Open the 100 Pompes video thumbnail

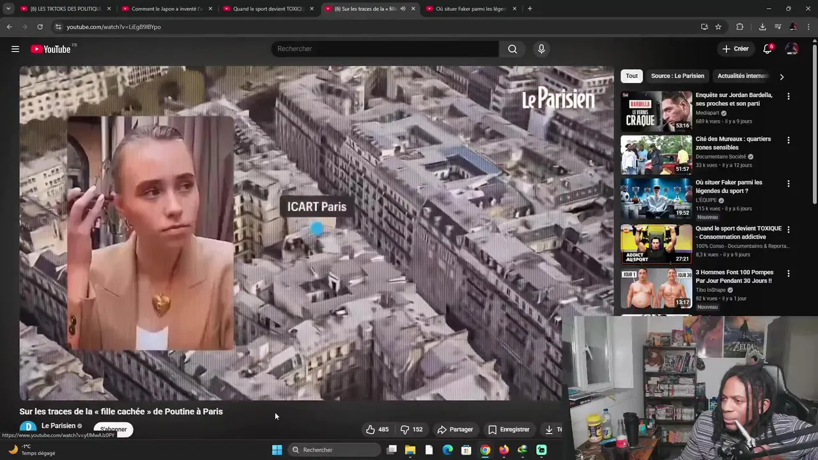tap(656, 288)
